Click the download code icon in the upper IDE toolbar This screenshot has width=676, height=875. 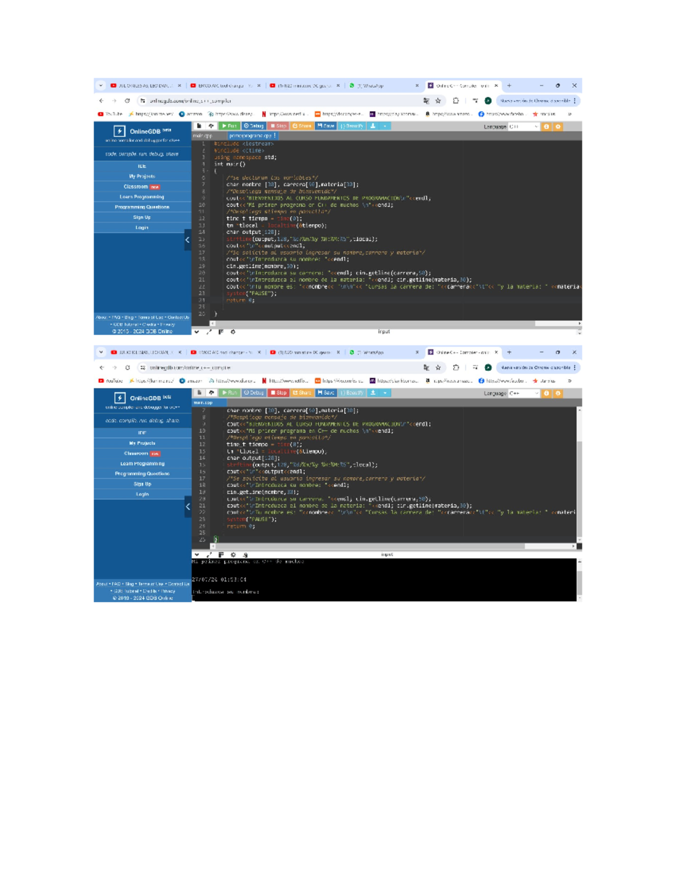[x=373, y=126]
